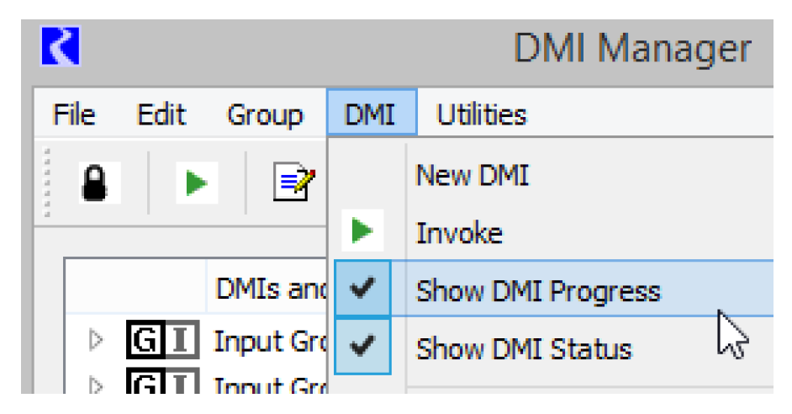Image resolution: width=792 pixels, height=414 pixels.
Task: Open the Group menu
Action: (x=265, y=114)
